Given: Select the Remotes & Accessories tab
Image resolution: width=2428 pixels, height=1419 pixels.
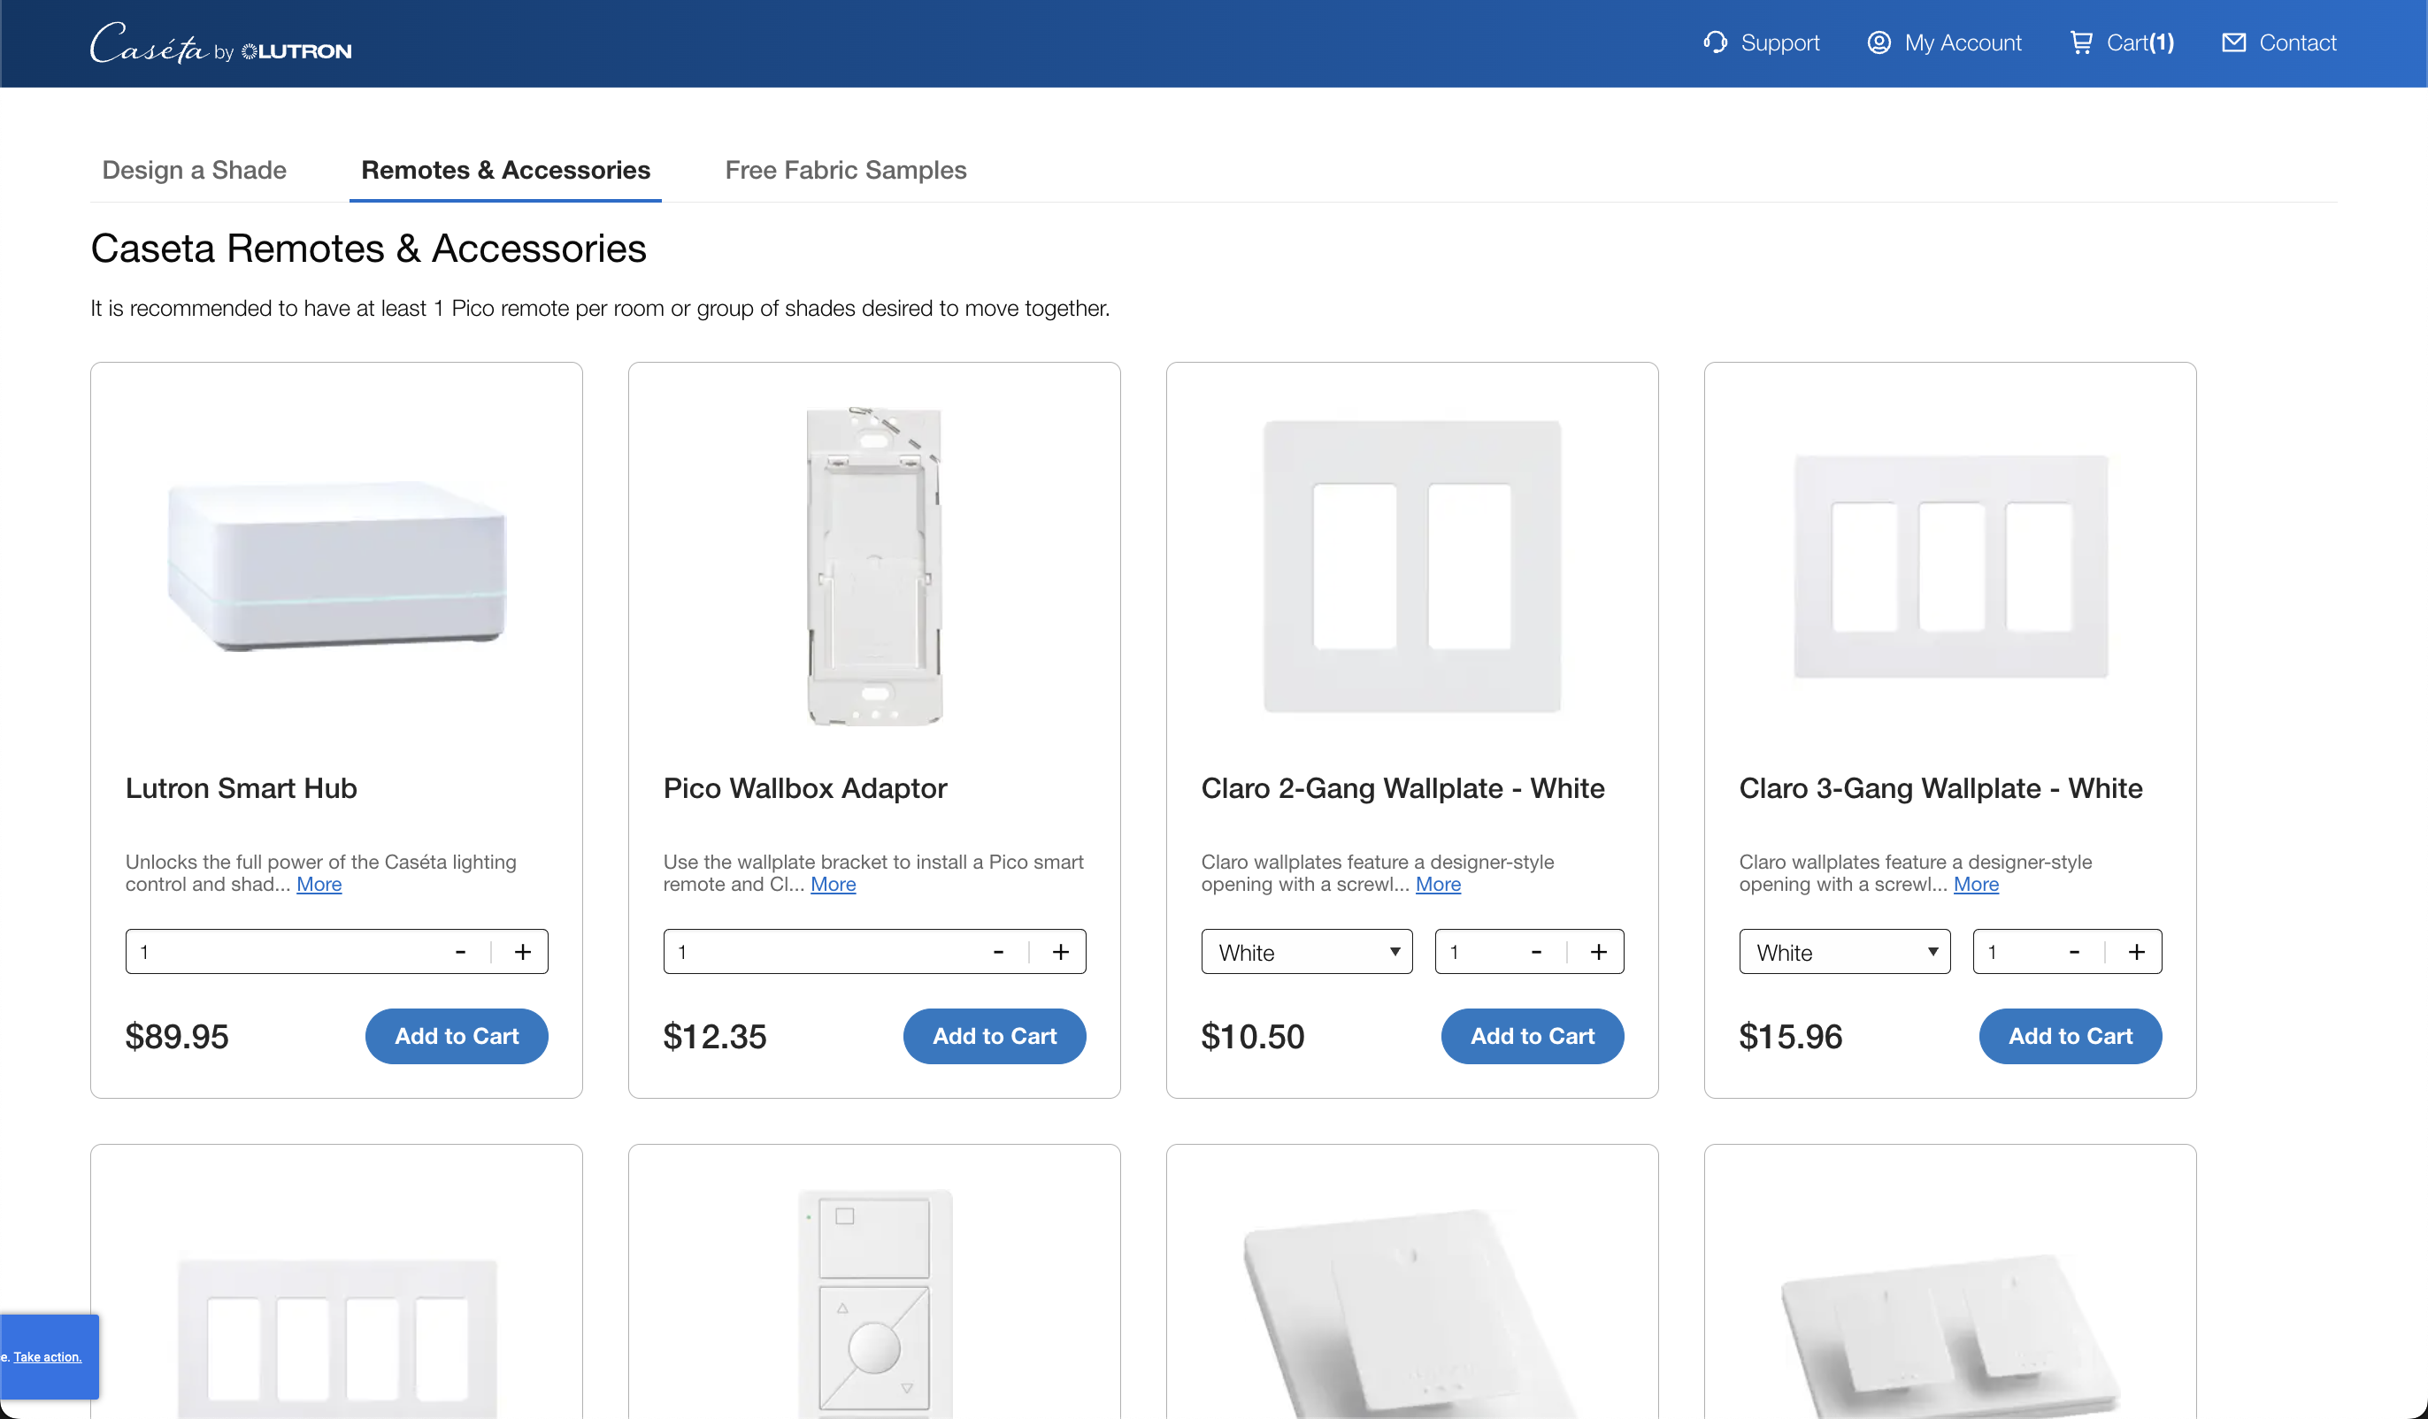Looking at the screenshot, I should click(x=505, y=170).
